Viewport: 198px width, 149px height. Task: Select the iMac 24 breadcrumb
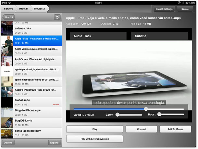point(24,9)
